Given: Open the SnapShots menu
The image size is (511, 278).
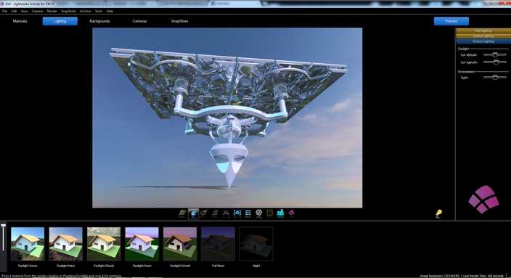Looking at the screenshot, I should tap(68, 11).
